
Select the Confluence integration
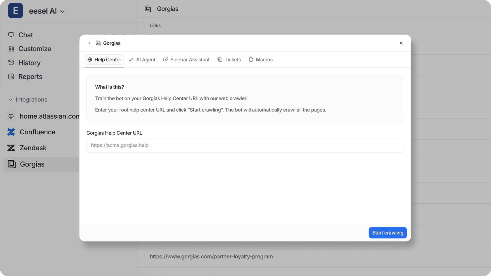coord(37,132)
